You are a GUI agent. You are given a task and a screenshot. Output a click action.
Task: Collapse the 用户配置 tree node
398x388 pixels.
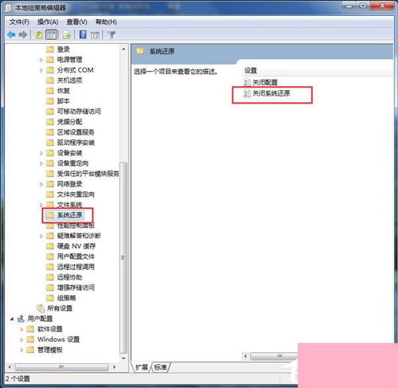(12, 319)
